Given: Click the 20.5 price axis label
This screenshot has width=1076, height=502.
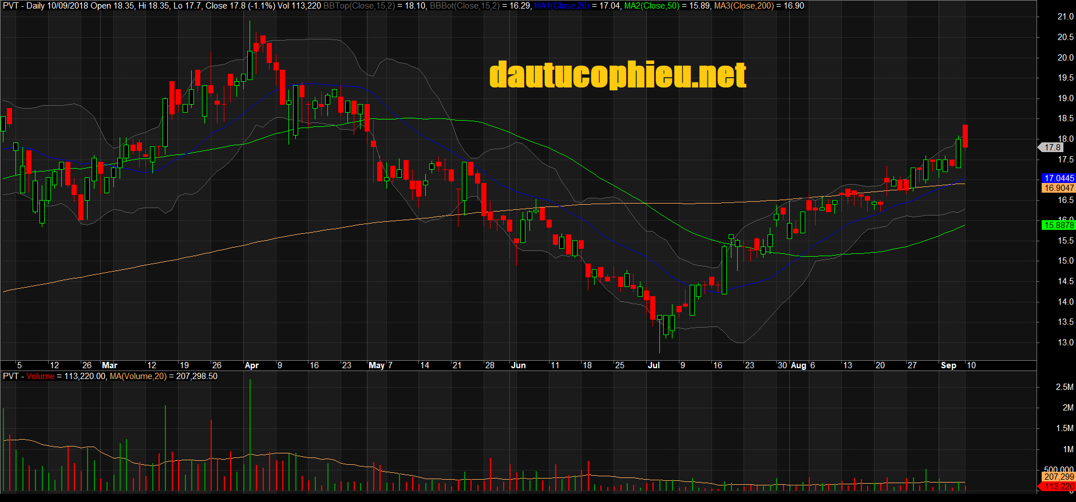Looking at the screenshot, I should pos(1066,37).
